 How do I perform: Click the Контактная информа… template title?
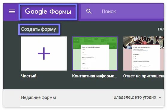[95, 76]
